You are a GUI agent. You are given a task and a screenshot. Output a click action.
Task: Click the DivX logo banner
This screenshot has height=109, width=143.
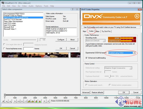[111, 19]
